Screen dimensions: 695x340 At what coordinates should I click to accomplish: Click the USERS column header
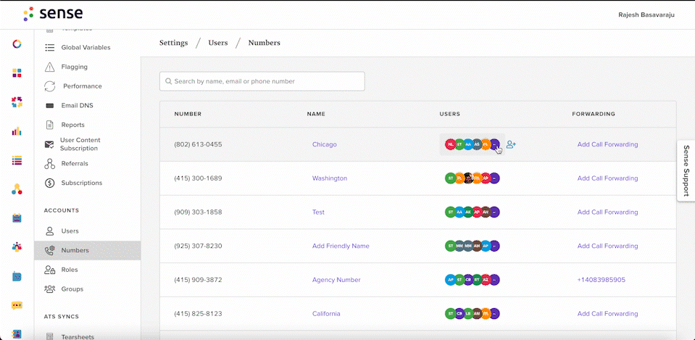point(449,114)
